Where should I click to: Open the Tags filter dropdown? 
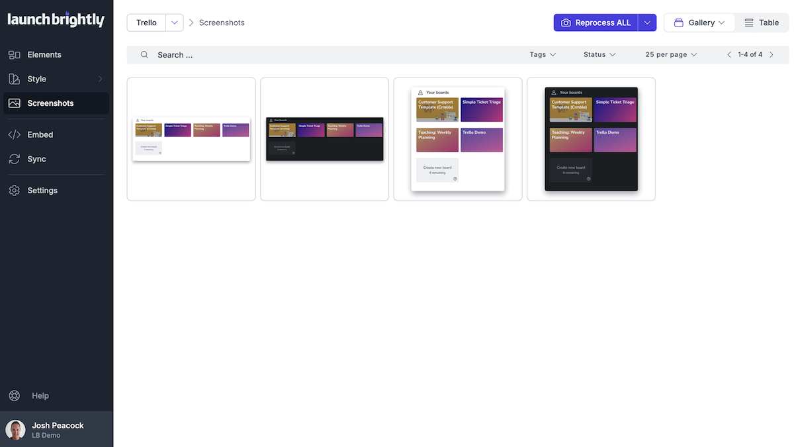(543, 55)
